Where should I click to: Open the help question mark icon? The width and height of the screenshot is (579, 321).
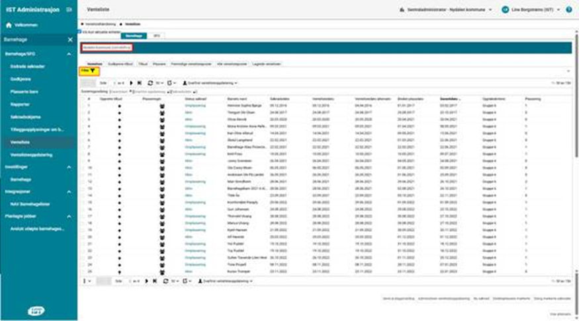pos(569,10)
